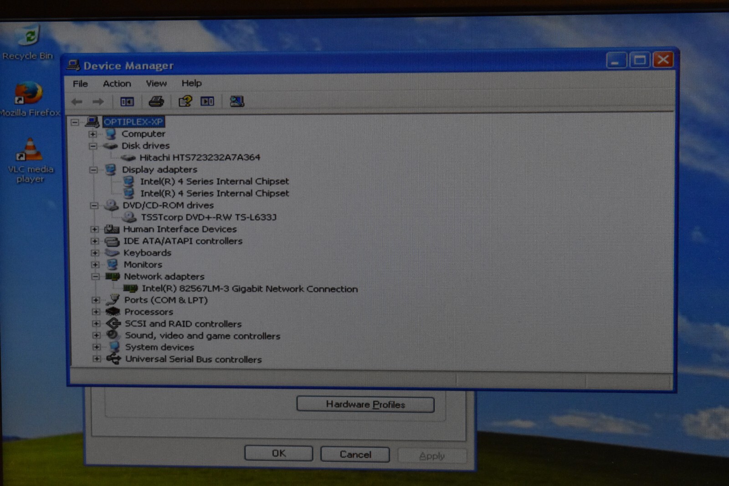The width and height of the screenshot is (729, 486).
Task: Expand the System devices category
Action: [97, 348]
